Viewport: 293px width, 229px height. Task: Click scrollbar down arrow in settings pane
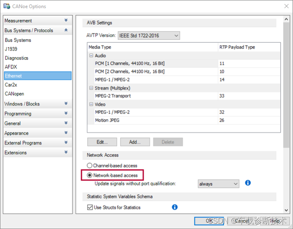point(286,210)
